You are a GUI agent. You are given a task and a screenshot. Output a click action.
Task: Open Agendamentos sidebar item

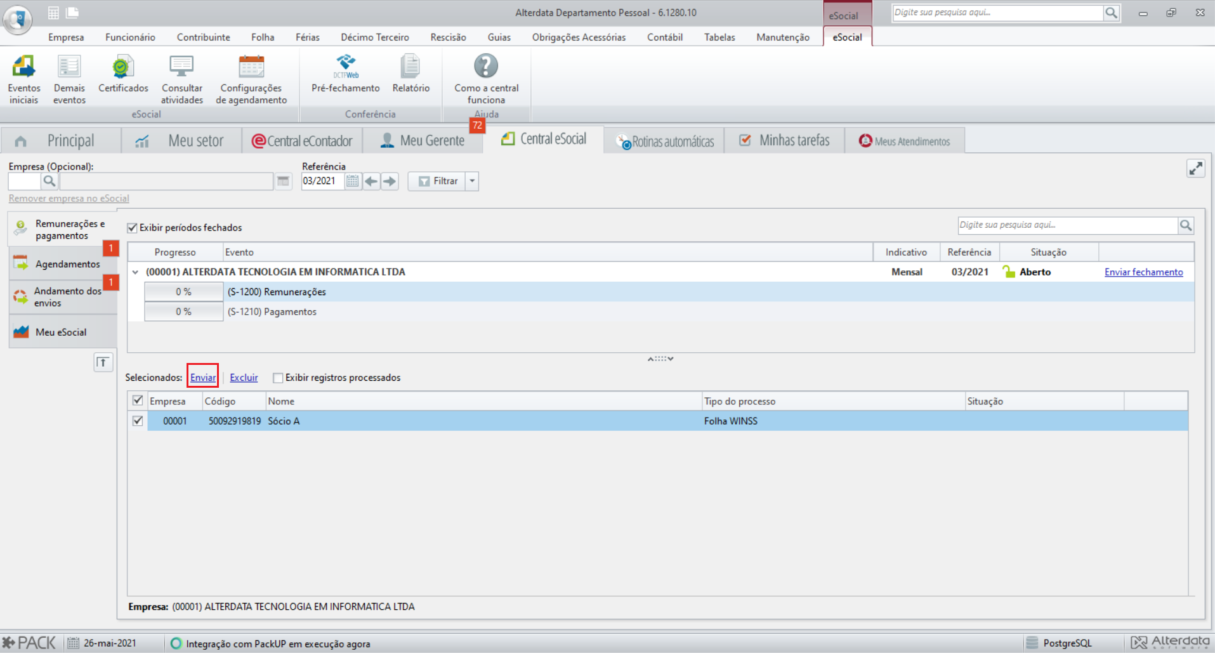pyautogui.click(x=62, y=263)
